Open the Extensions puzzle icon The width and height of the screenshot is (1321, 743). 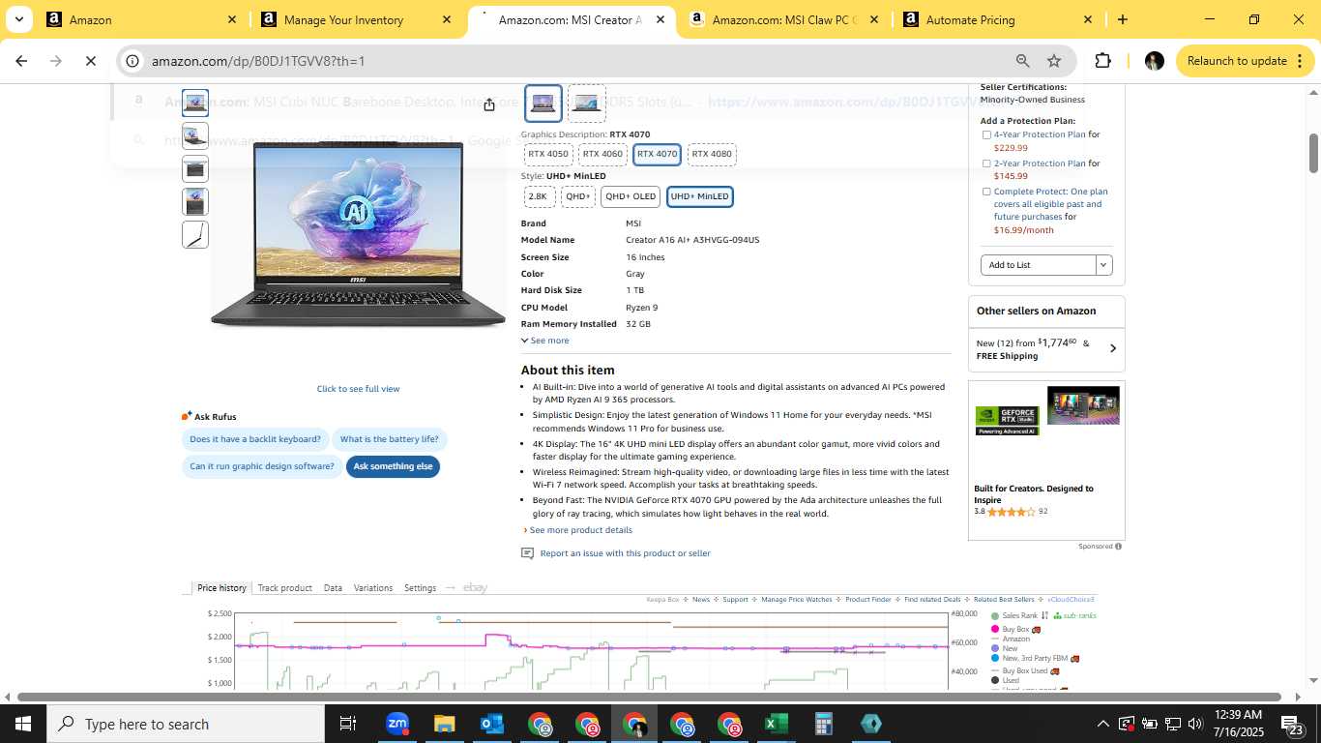tap(1102, 61)
